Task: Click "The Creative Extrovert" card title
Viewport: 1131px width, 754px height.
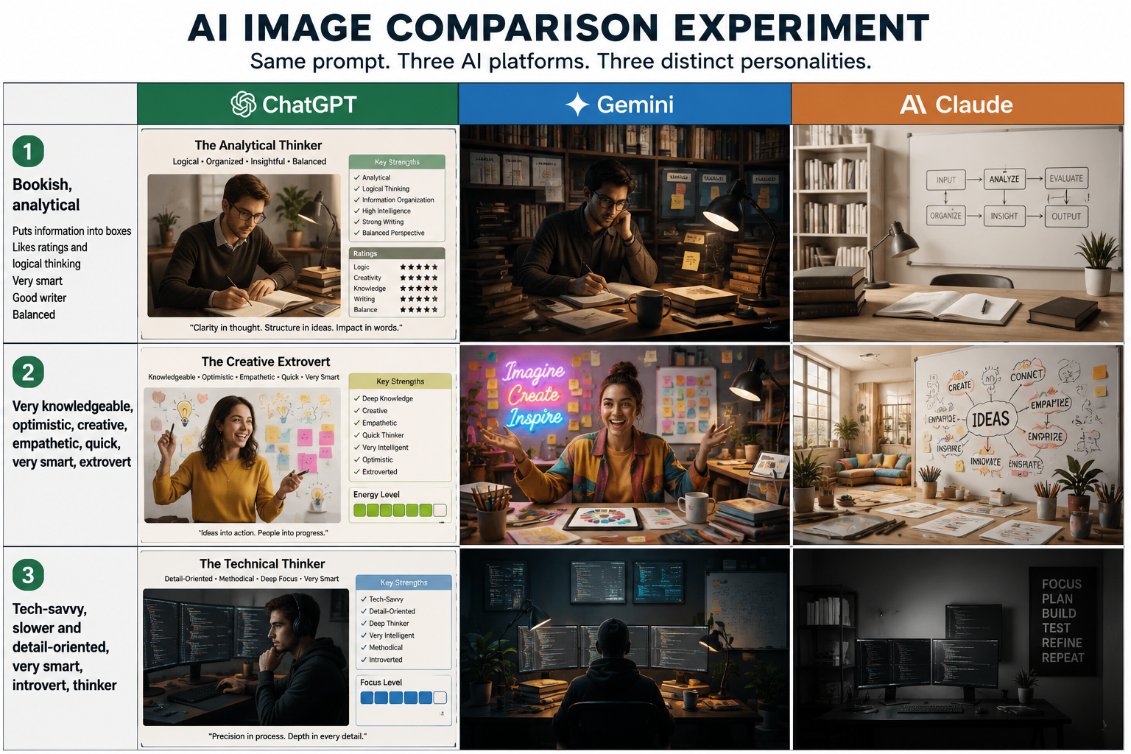Action: point(266,362)
